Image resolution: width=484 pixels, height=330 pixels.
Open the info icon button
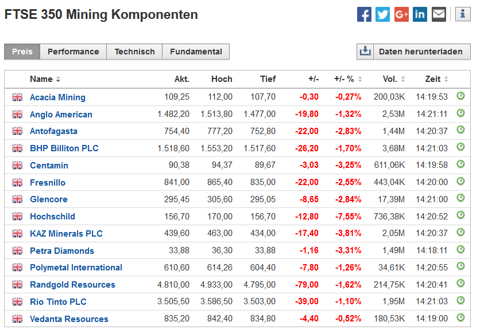coord(463,14)
